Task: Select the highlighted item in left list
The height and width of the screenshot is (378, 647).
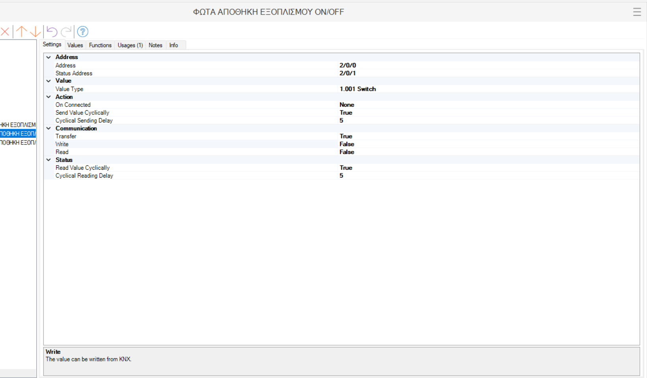Action: coord(18,133)
